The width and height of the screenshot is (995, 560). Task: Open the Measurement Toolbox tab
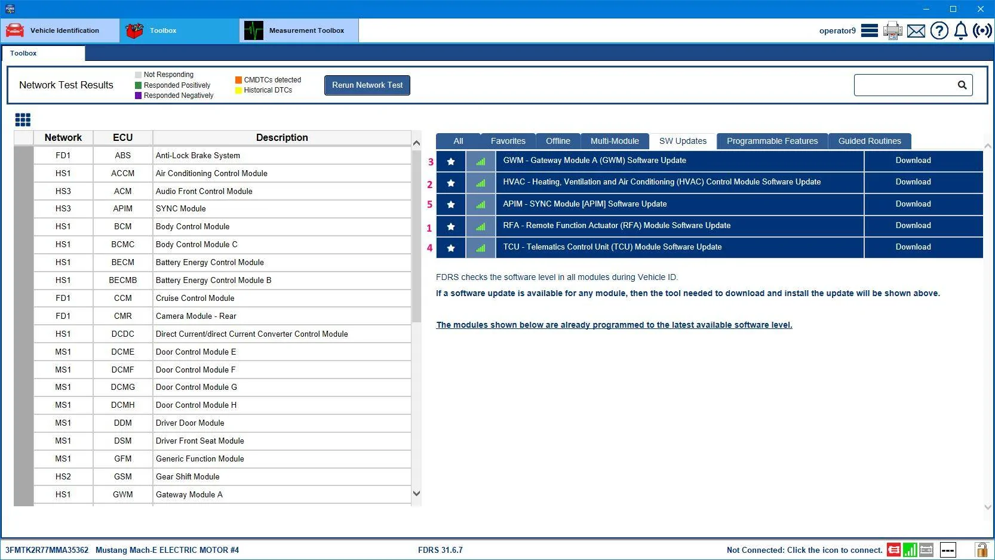tap(299, 30)
